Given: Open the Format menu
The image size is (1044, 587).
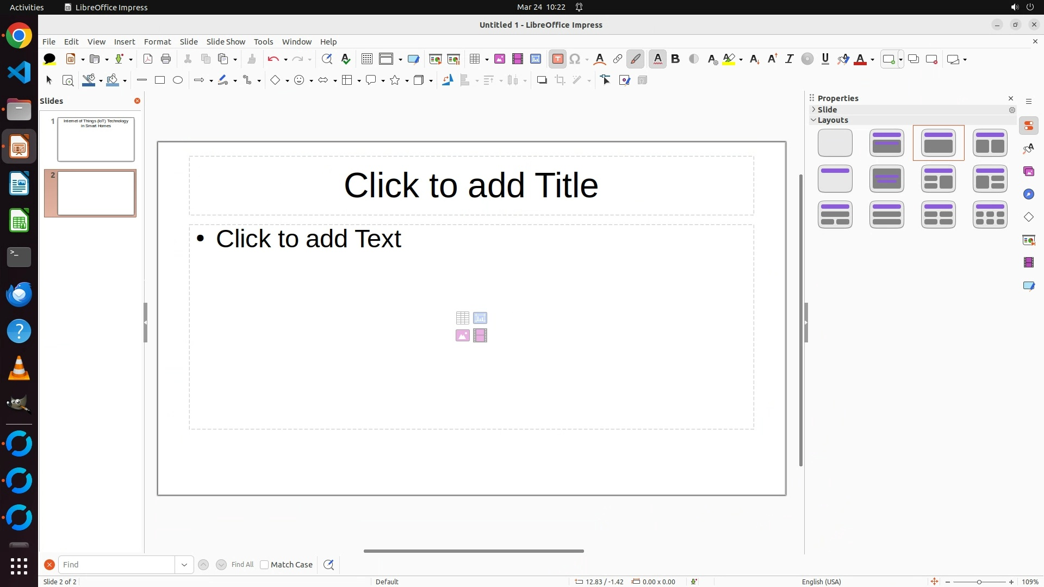Looking at the screenshot, I should pos(157,42).
